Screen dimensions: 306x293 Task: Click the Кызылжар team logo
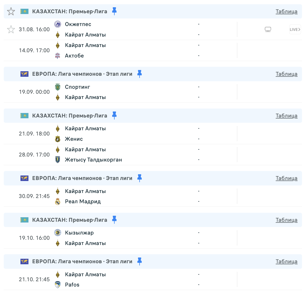pyautogui.click(x=58, y=233)
